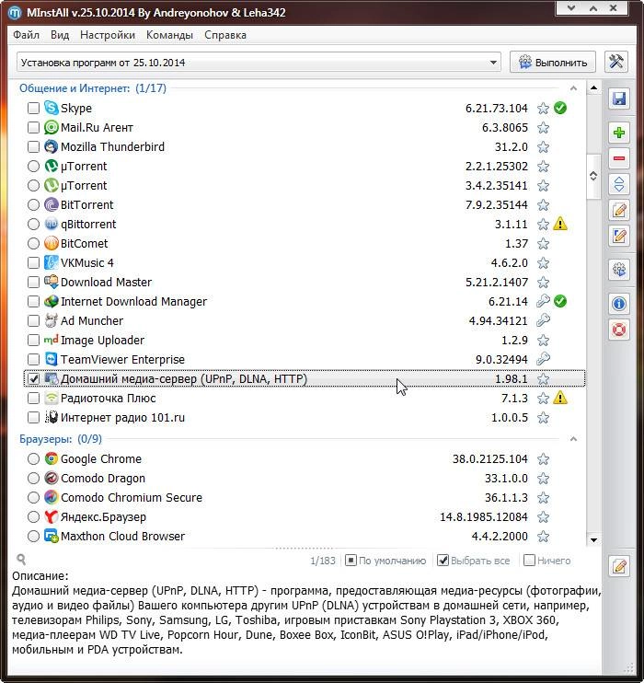Click the Mozilla Thunderbird icon

pyautogui.click(x=51, y=146)
